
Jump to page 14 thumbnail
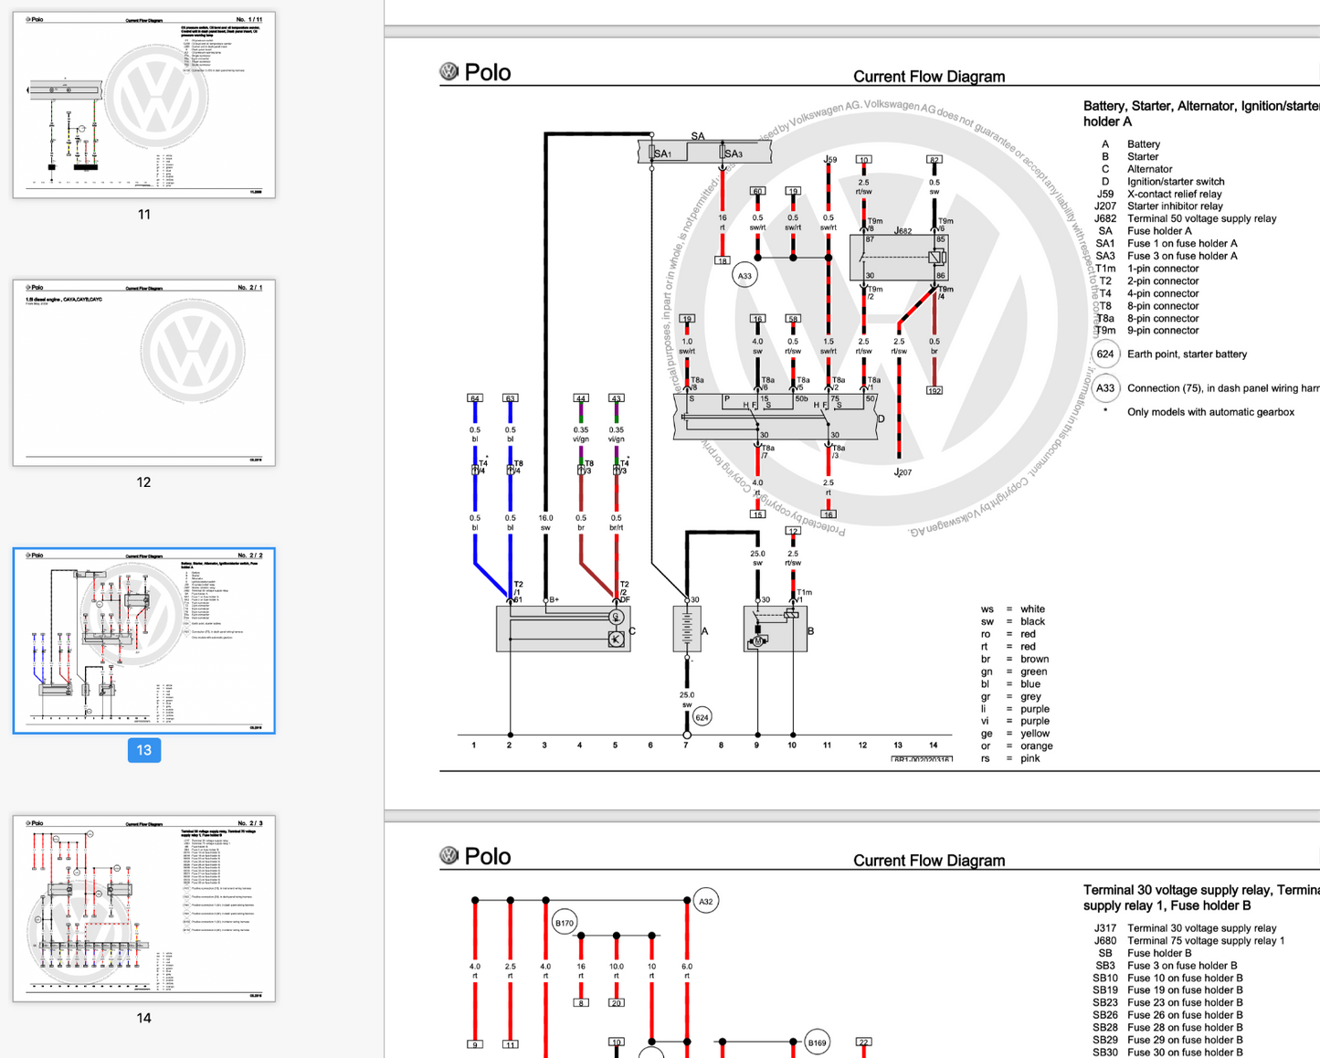tap(143, 908)
